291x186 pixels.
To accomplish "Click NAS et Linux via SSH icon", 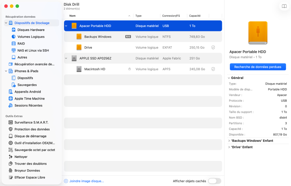I will [x=13, y=50].
